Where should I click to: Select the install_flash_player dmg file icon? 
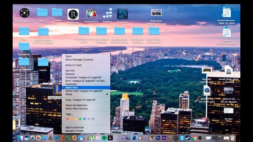pos(228,71)
